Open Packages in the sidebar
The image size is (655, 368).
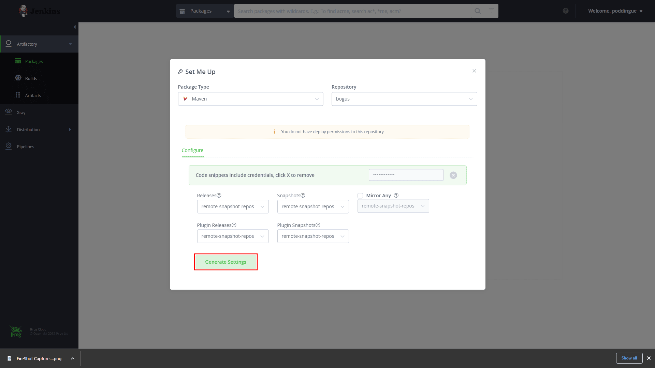click(x=34, y=61)
